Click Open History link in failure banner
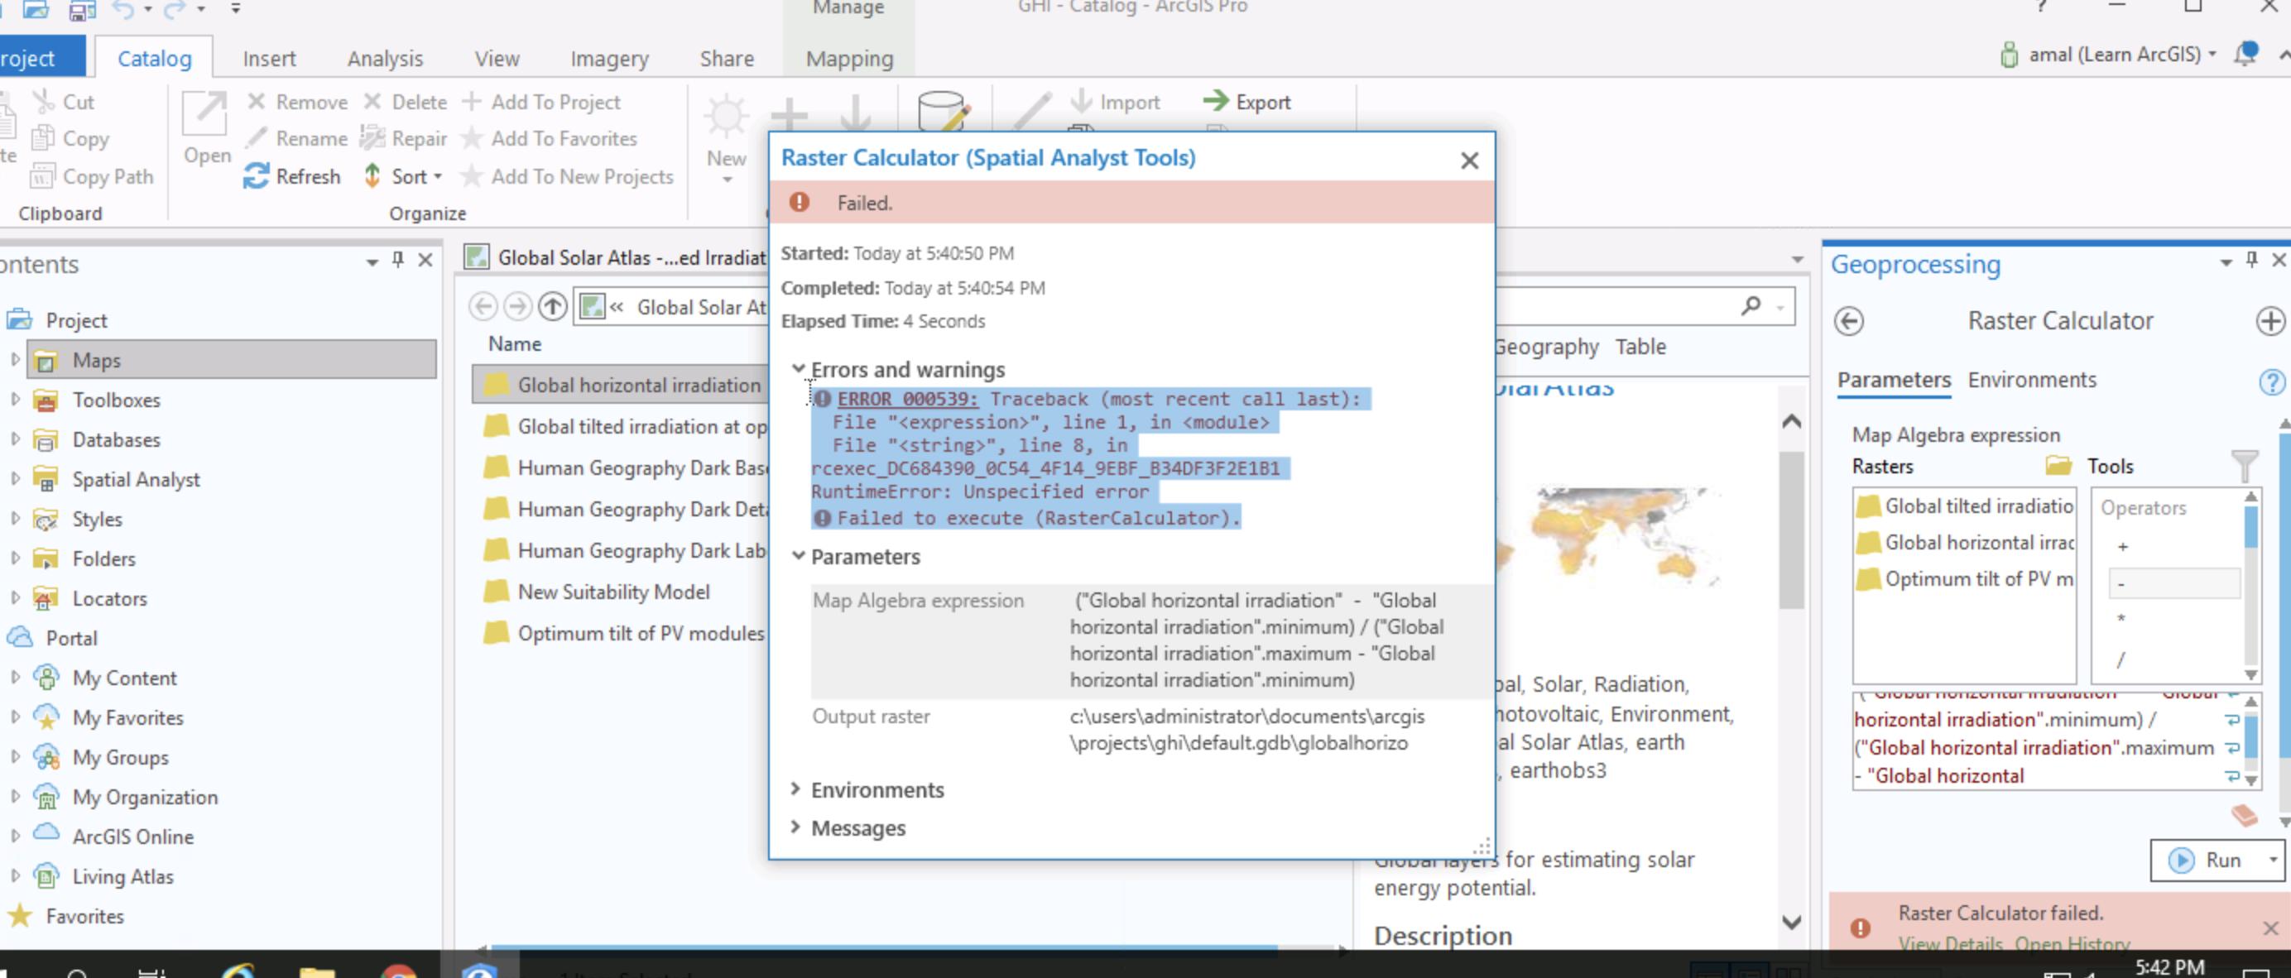Image resolution: width=2291 pixels, height=978 pixels. coord(2072,943)
